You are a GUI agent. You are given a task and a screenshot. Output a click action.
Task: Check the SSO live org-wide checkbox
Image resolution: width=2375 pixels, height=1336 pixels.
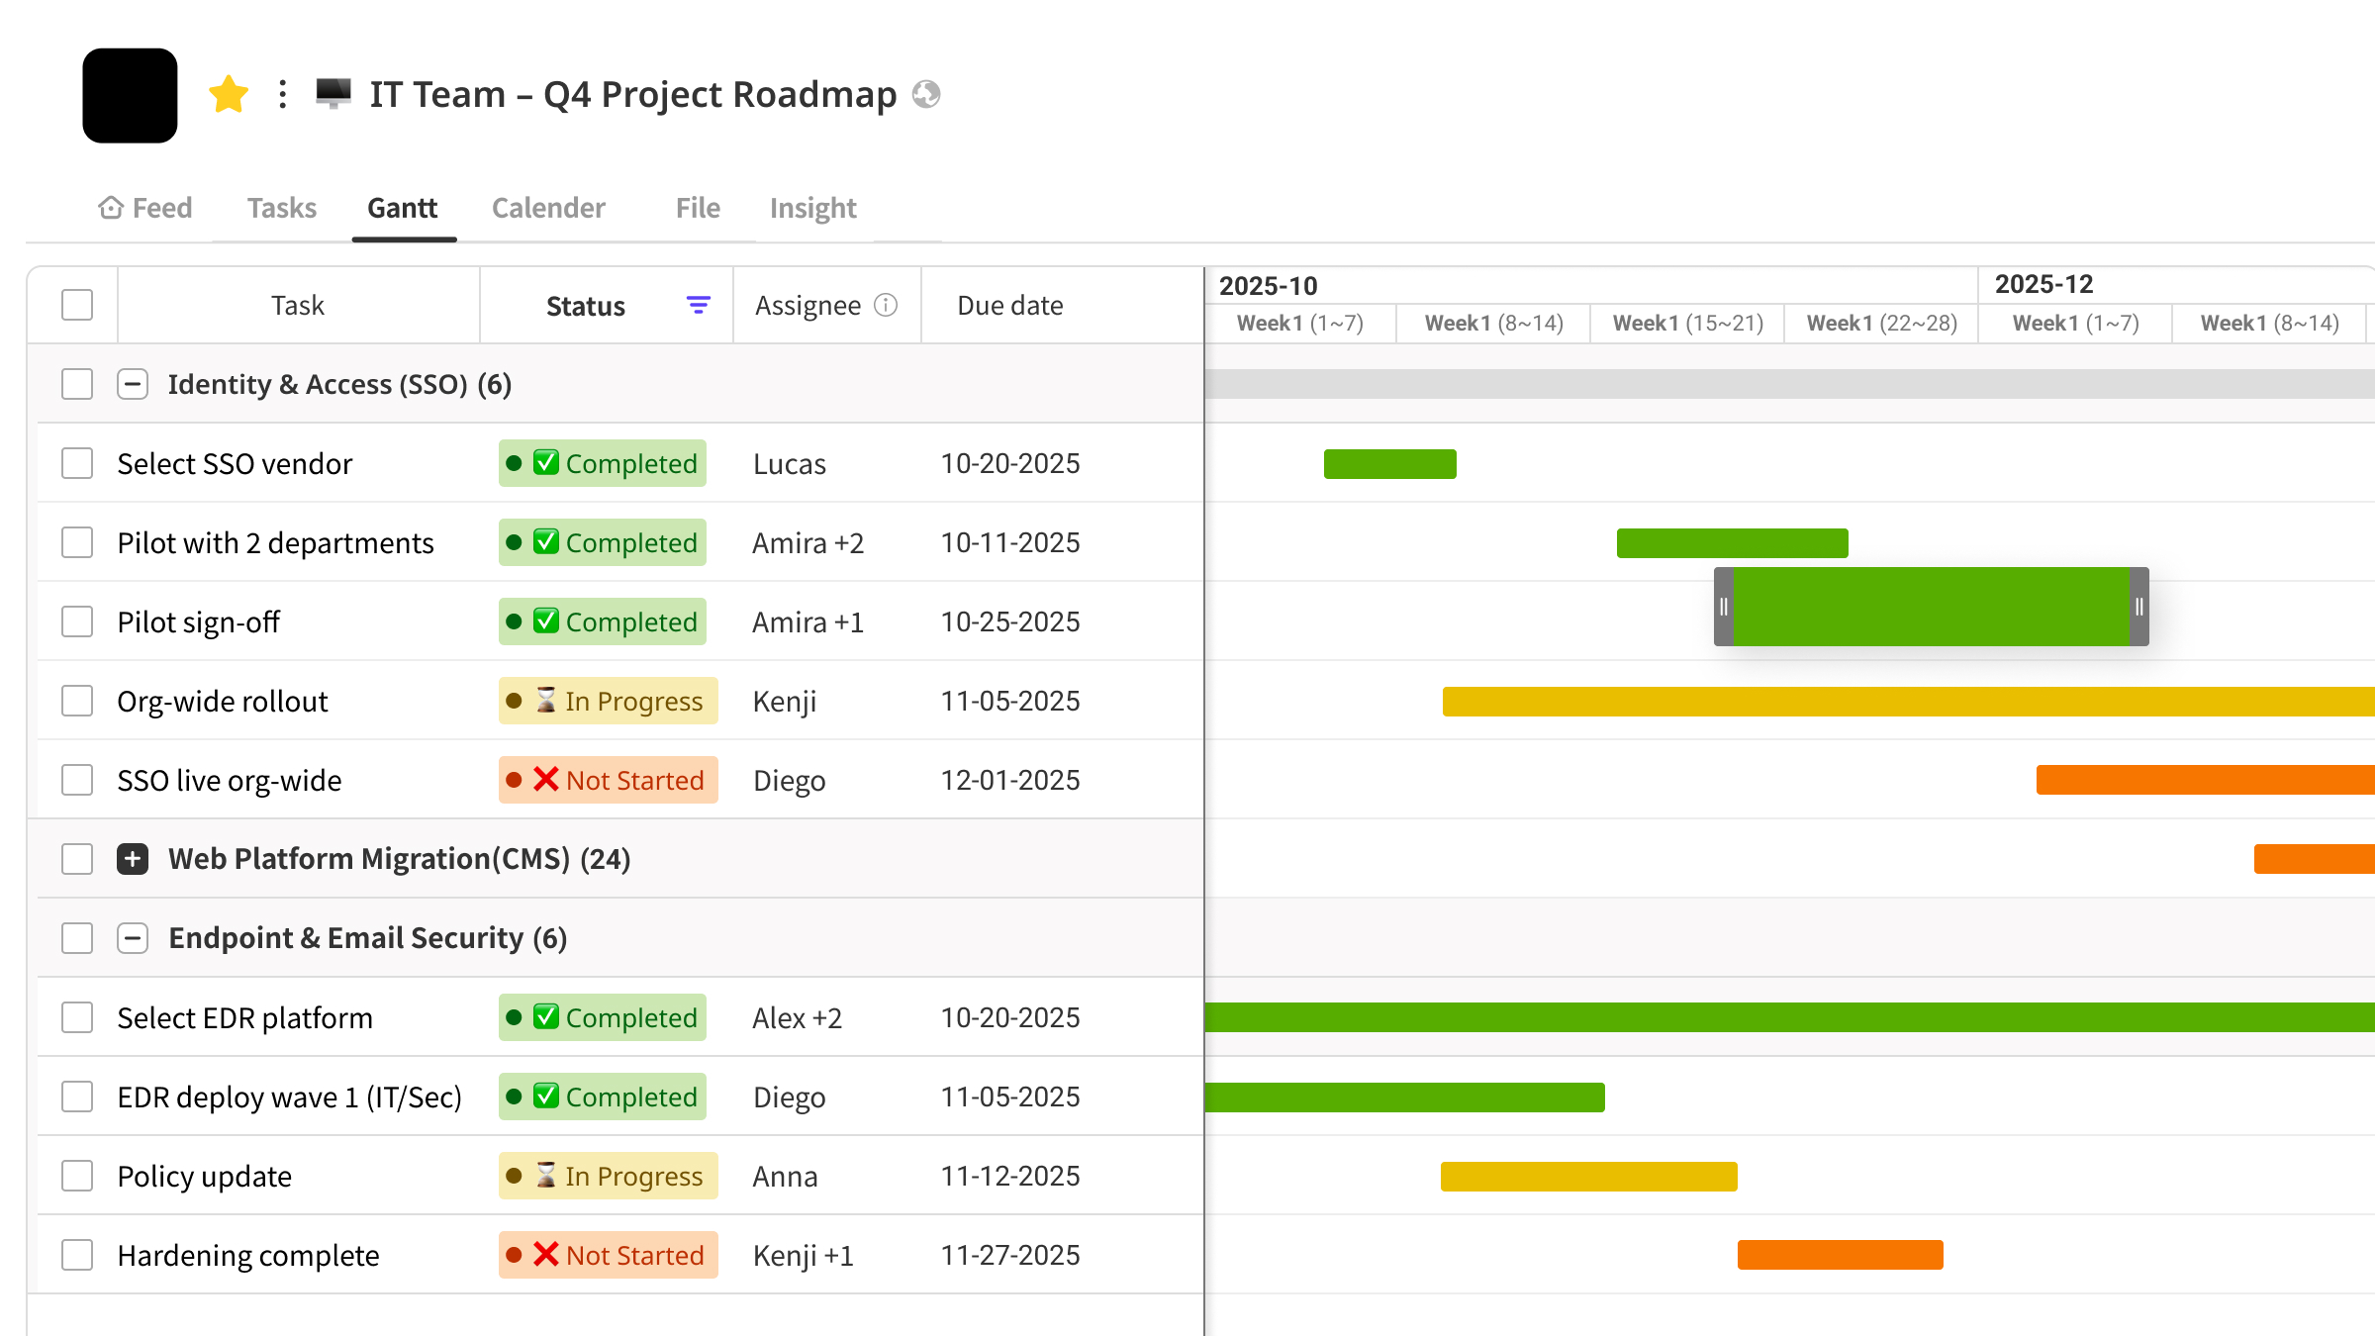click(77, 780)
